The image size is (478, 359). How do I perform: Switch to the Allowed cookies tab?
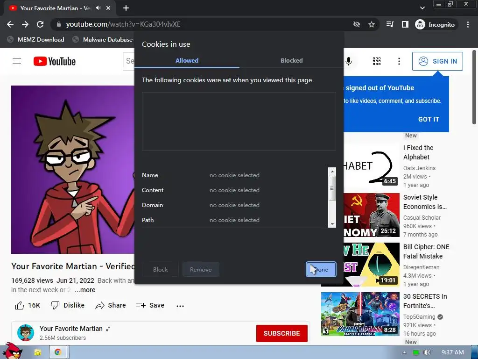tap(187, 60)
